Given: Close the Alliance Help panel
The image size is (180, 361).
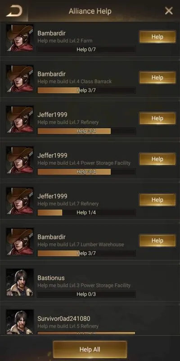Looking at the screenshot, I should pyautogui.click(x=169, y=10).
